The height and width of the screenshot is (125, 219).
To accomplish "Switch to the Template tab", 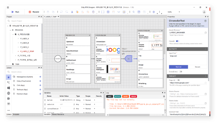I will [16, 114].
